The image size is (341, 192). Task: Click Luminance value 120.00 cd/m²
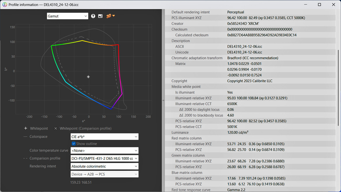point(238,133)
